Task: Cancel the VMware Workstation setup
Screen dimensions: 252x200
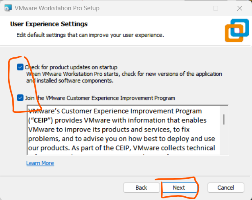Action: (226, 188)
